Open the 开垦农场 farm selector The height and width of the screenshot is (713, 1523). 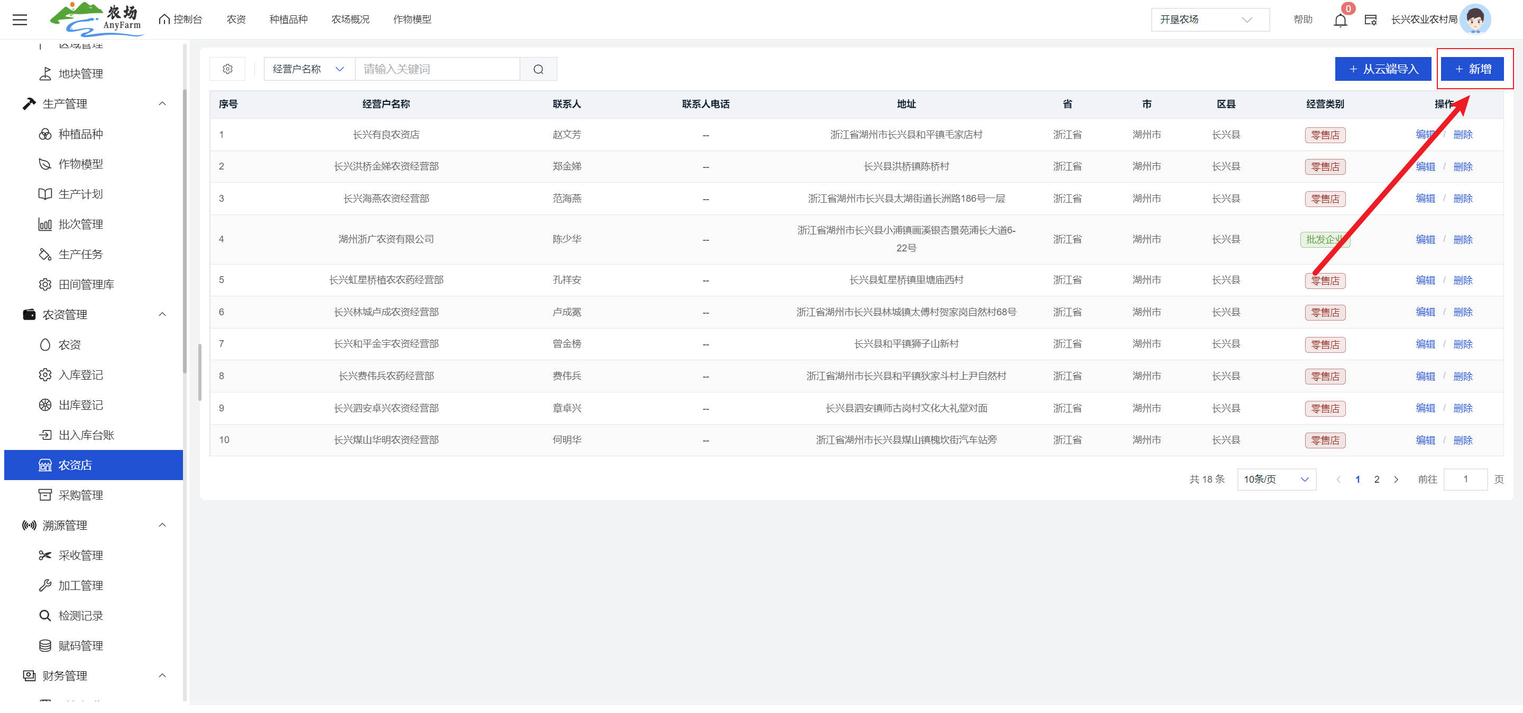pos(1209,20)
